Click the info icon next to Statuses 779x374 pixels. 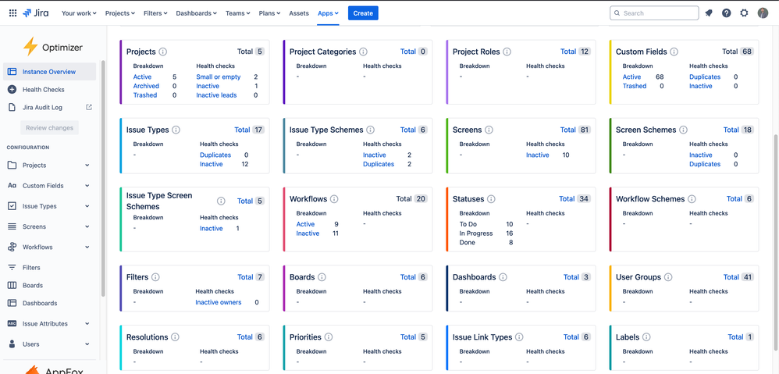(x=491, y=198)
